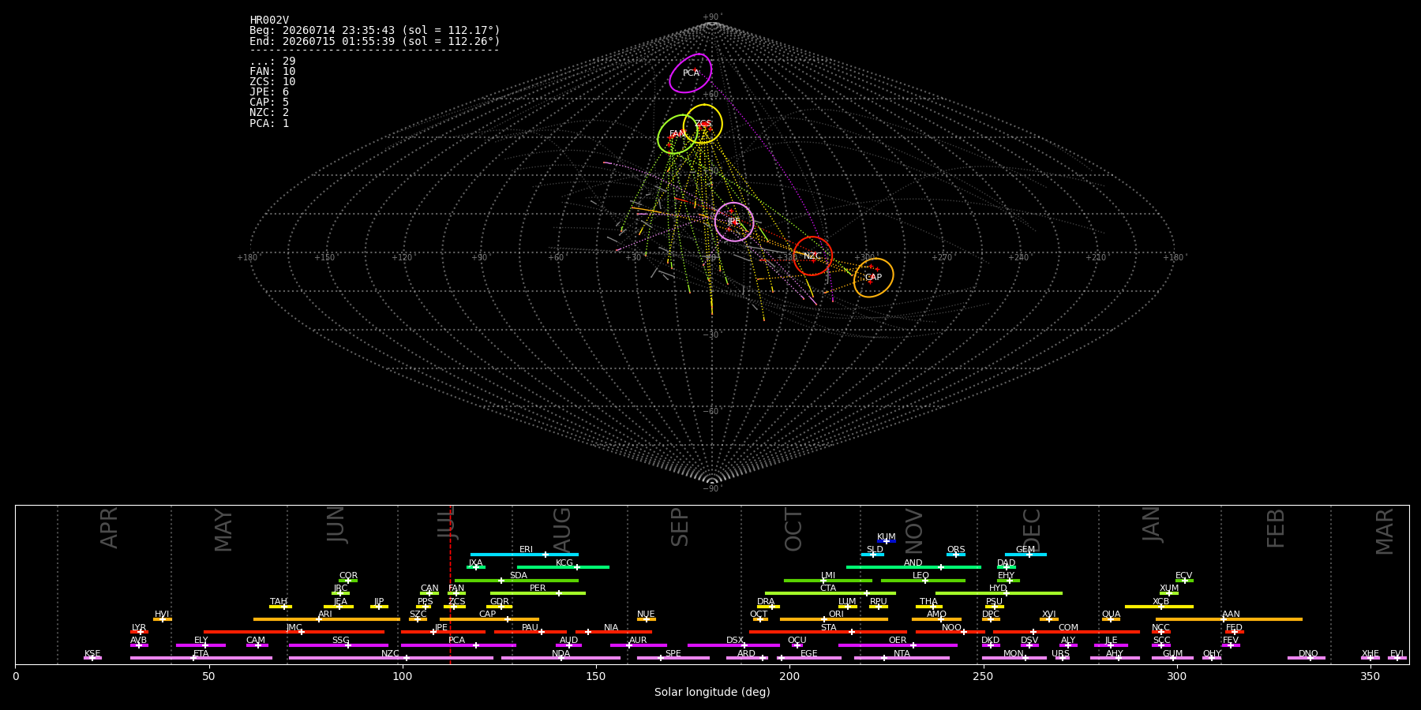Click the URS shower label in the timeline

(x=1060, y=653)
